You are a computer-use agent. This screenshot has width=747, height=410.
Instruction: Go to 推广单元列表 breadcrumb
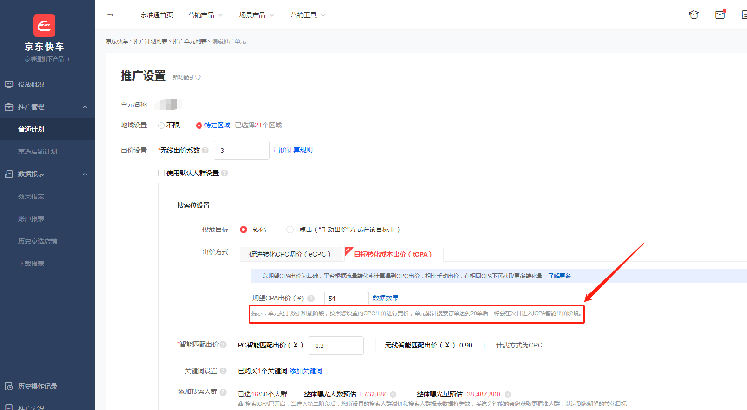pos(190,42)
